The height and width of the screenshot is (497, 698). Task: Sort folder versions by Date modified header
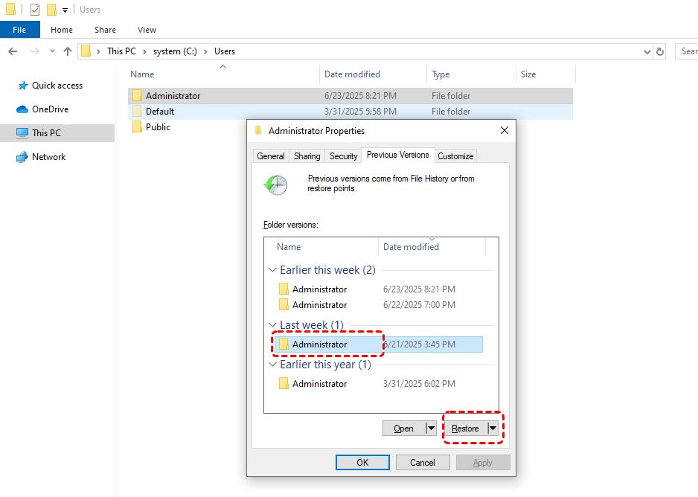click(432, 247)
